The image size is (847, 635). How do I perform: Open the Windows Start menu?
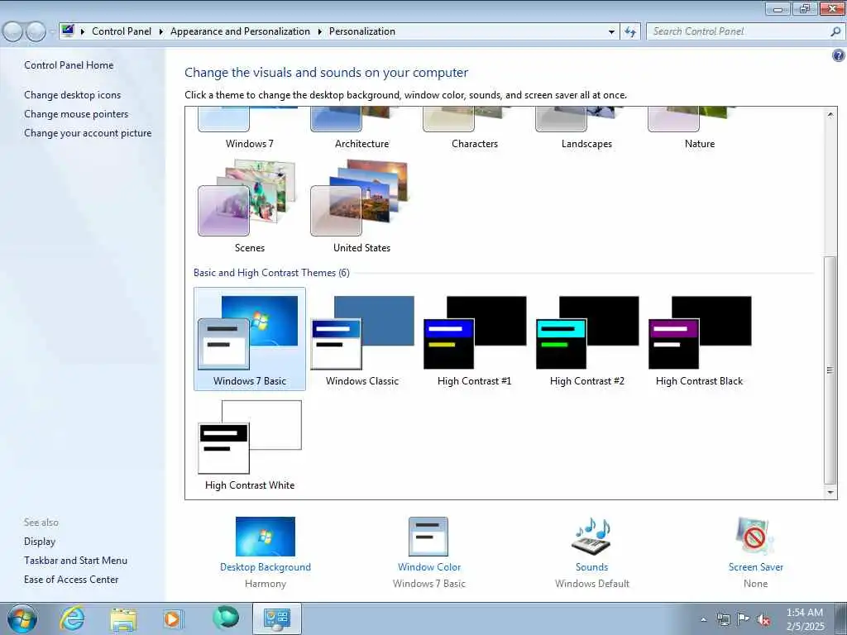pyautogui.click(x=22, y=618)
